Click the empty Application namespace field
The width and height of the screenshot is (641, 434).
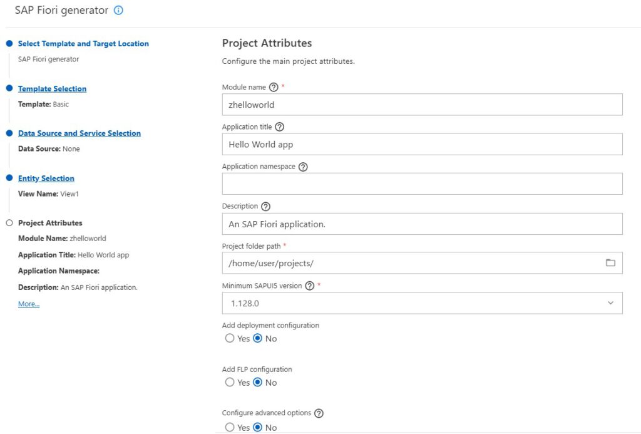click(422, 184)
